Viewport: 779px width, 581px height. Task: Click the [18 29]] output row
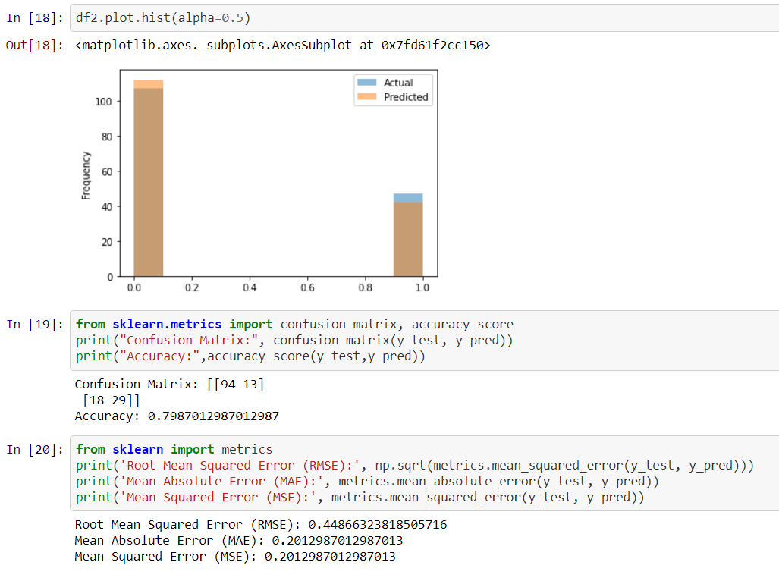(112, 400)
